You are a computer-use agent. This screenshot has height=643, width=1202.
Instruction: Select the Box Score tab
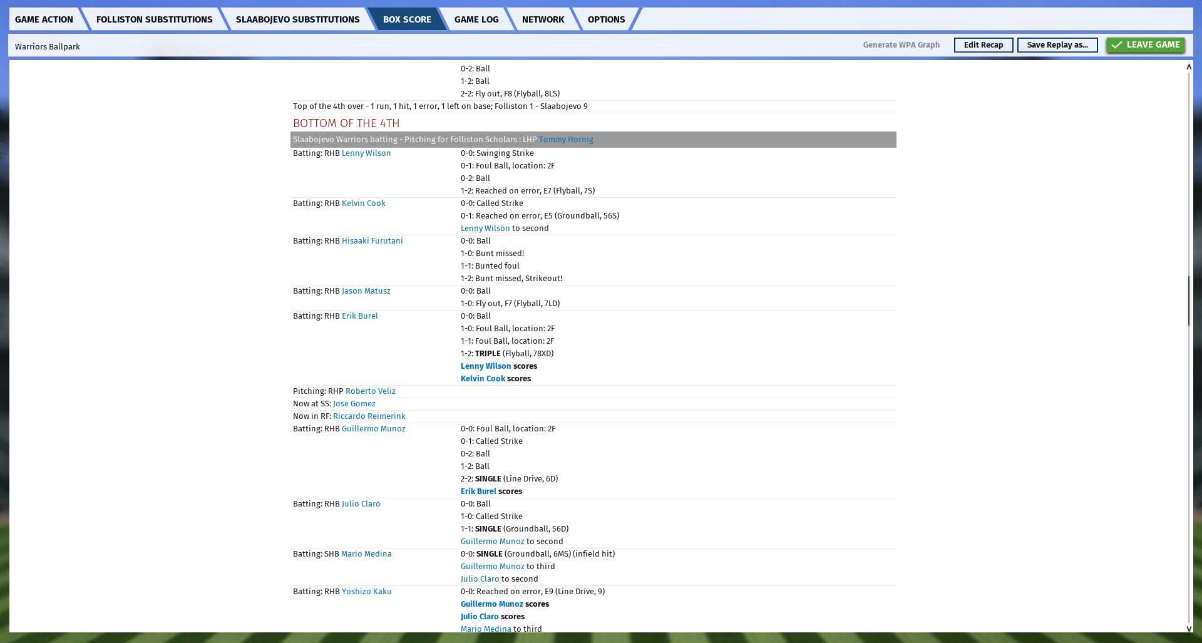pyautogui.click(x=407, y=19)
